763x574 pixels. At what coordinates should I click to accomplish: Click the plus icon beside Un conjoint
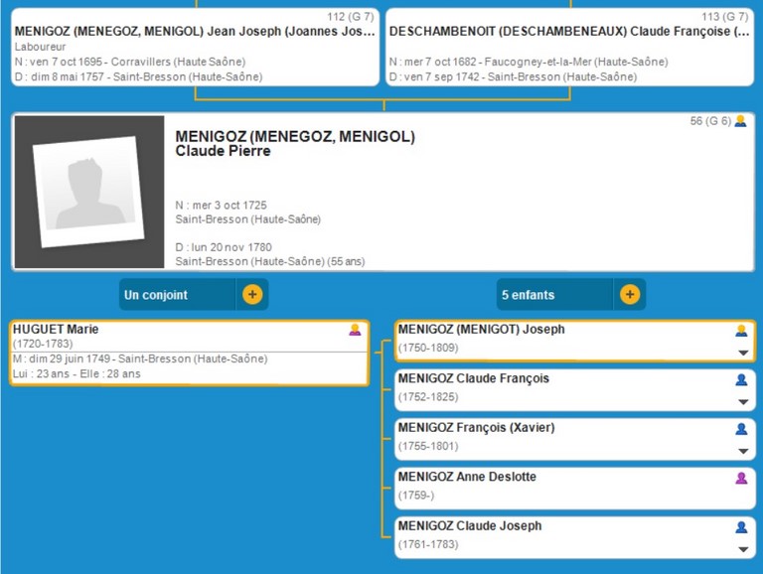252,295
